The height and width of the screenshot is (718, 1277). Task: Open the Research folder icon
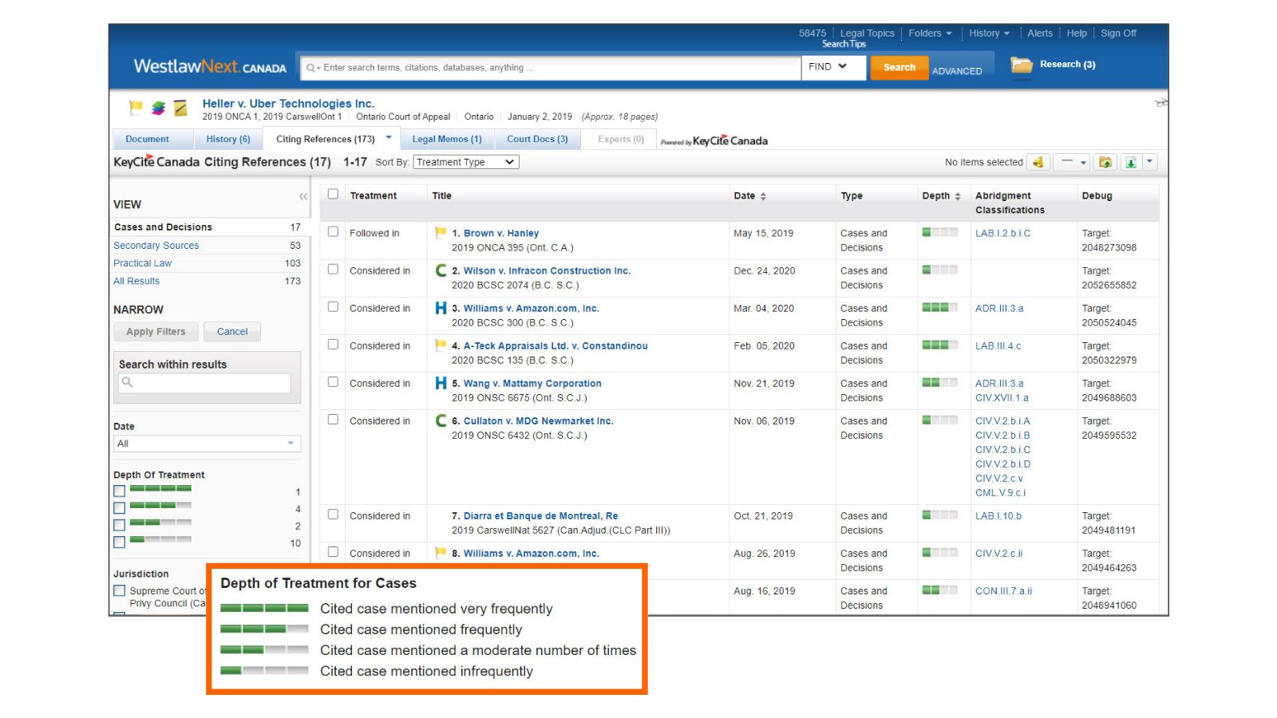coord(1022,65)
